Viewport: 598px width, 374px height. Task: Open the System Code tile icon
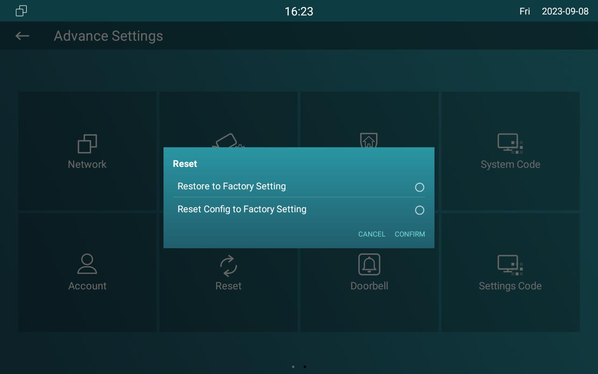point(510,144)
